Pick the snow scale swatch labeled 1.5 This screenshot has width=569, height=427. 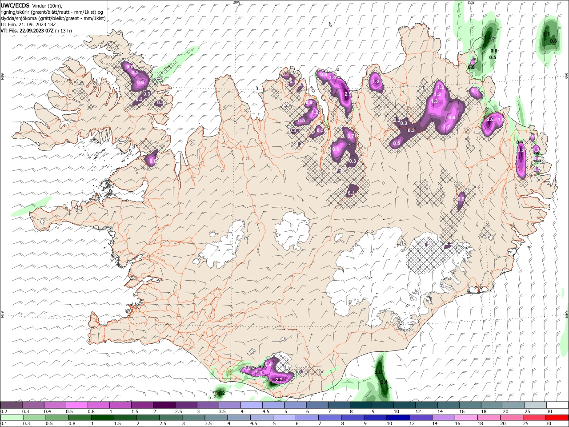(142, 405)
